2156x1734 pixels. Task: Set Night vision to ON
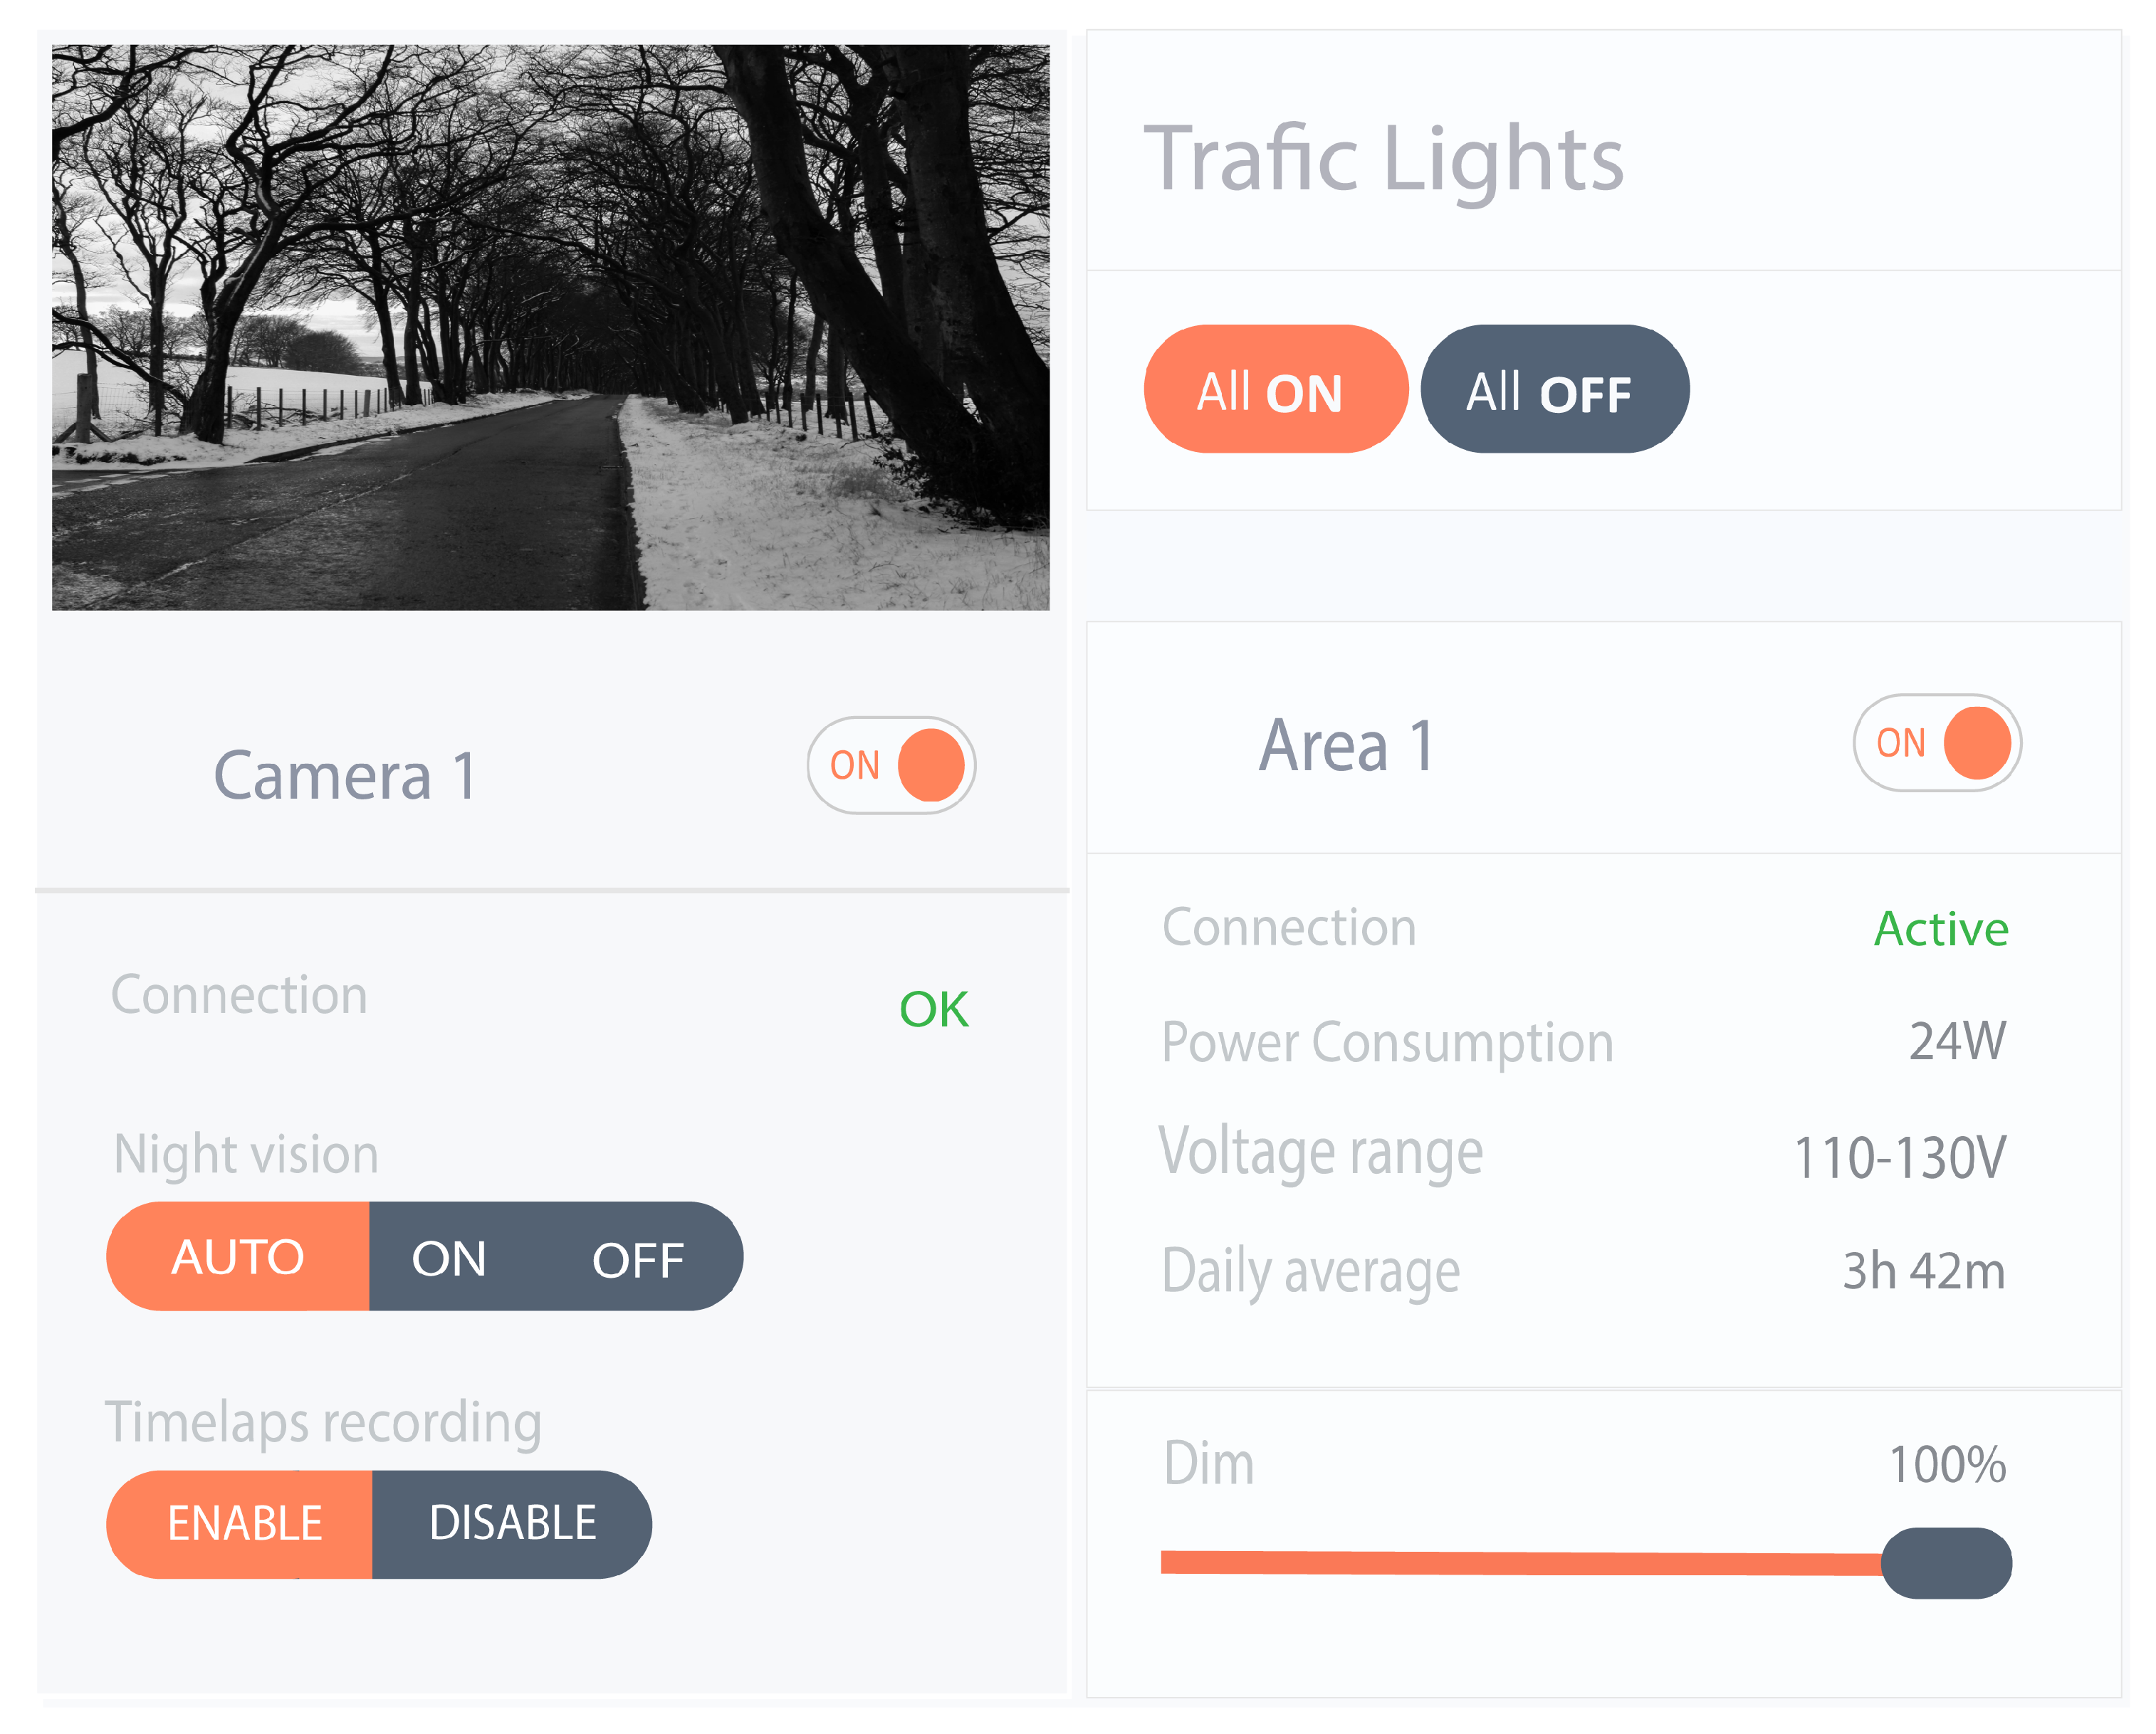coord(449,1258)
